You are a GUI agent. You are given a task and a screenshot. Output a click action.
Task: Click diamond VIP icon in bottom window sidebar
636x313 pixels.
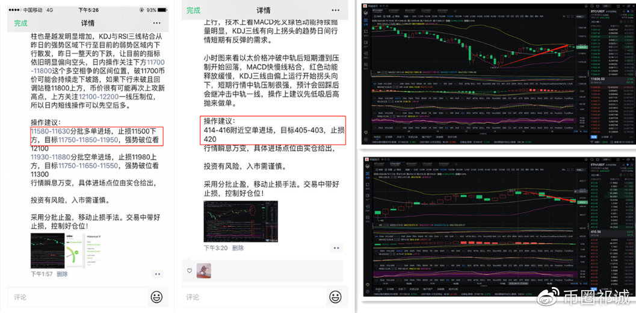point(367,285)
